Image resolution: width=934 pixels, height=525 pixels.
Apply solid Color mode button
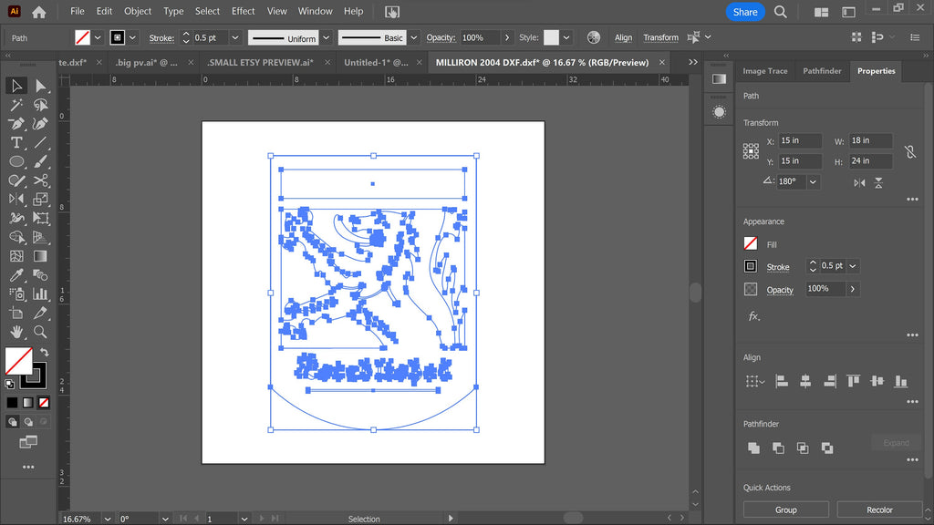coord(12,403)
